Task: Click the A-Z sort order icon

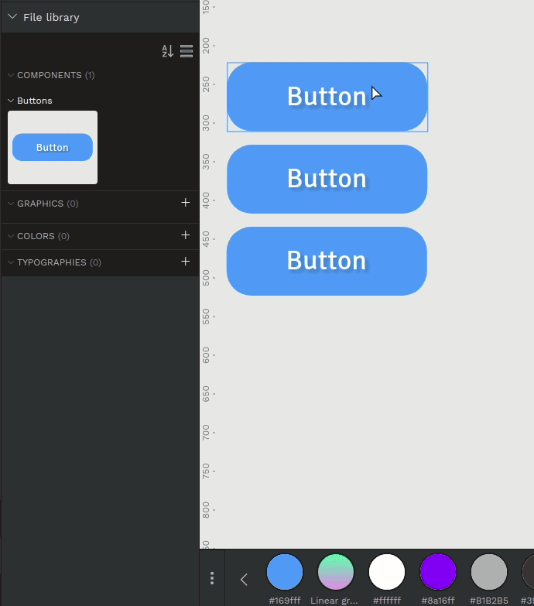Action: click(x=167, y=52)
